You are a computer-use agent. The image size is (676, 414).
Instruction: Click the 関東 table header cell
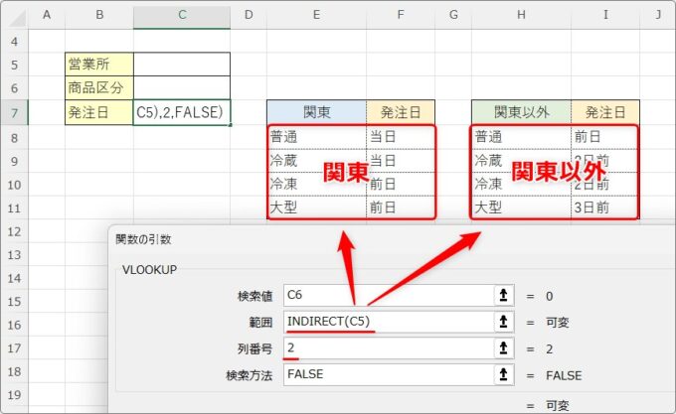coord(316,112)
